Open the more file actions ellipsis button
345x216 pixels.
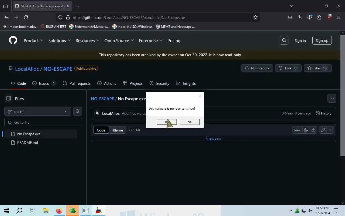[332, 98]
